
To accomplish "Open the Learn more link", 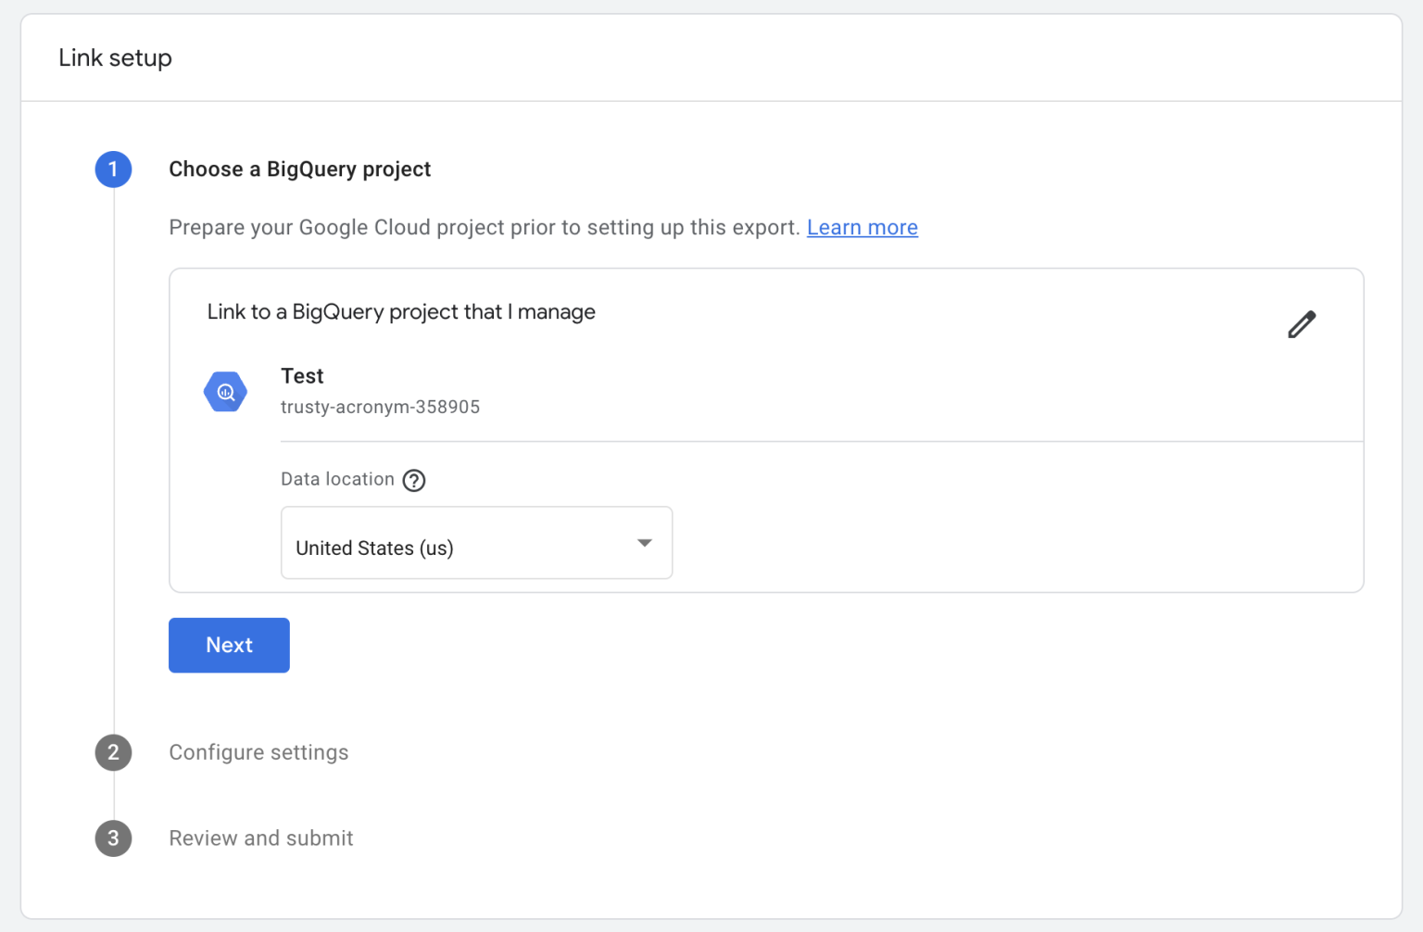I will point(862,228).
